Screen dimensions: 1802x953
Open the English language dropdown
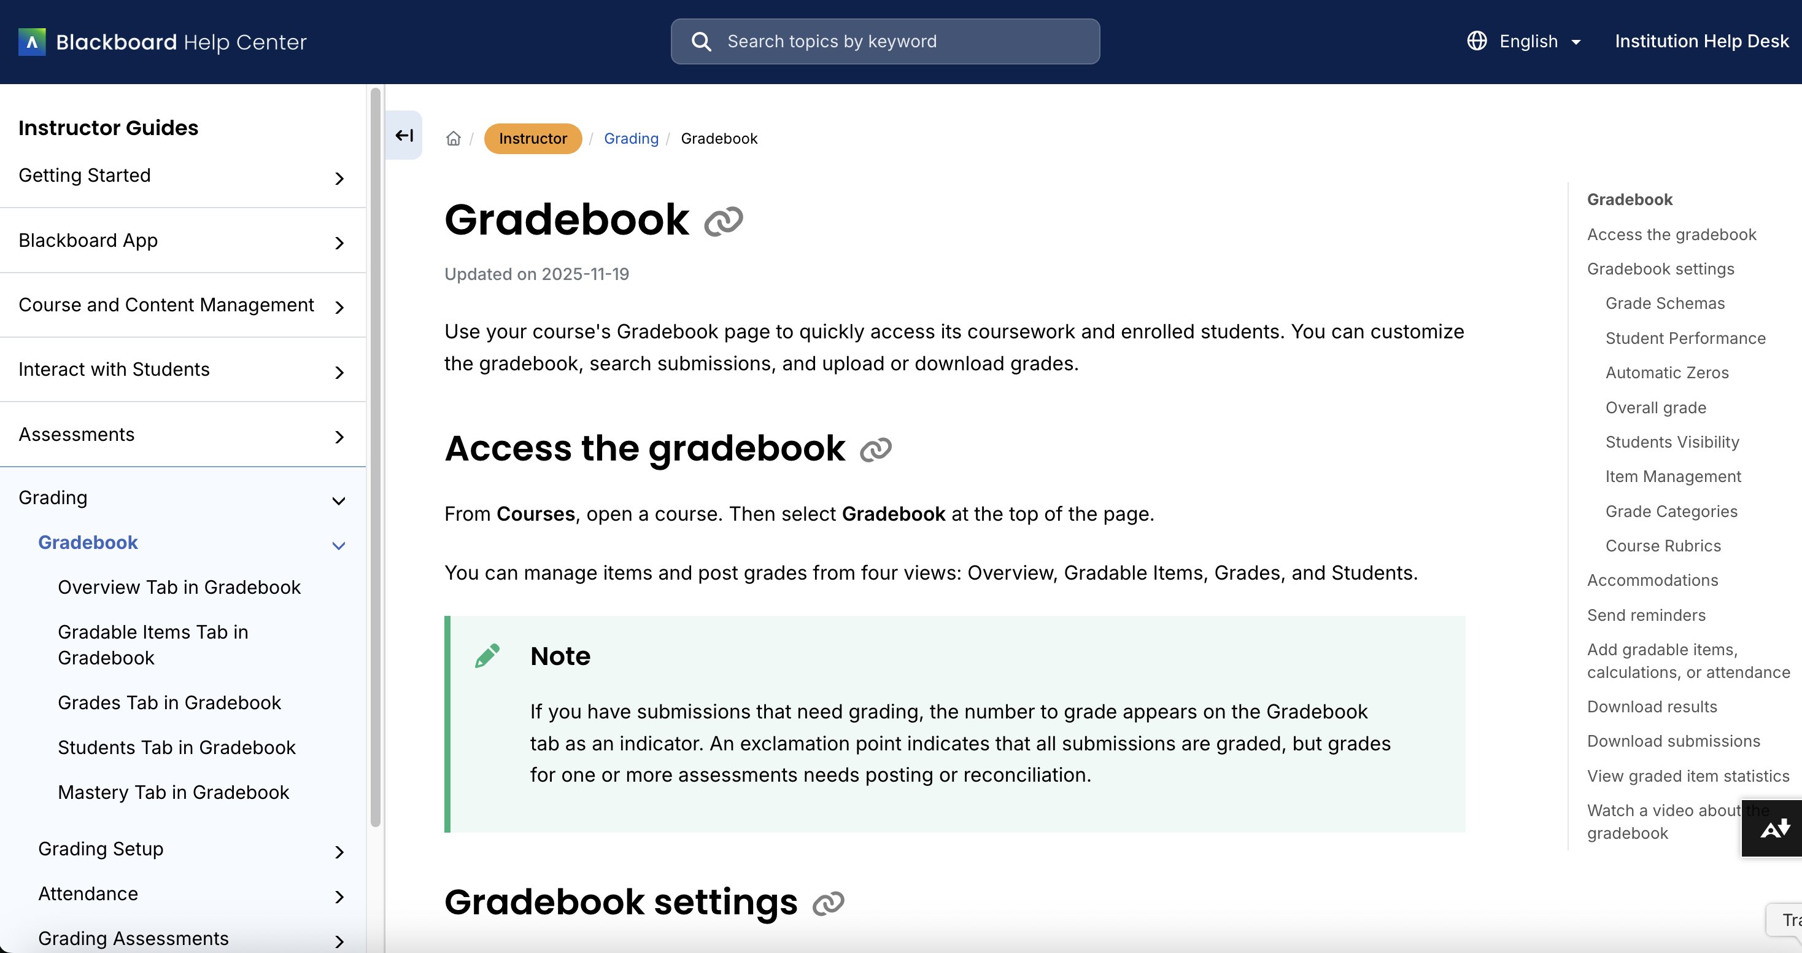tap(1539, 41)
